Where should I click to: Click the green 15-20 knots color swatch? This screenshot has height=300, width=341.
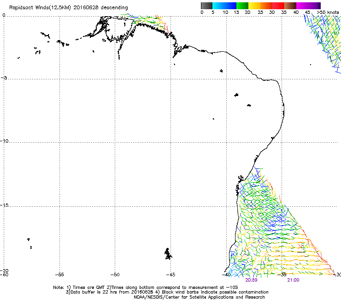point(242,6)
